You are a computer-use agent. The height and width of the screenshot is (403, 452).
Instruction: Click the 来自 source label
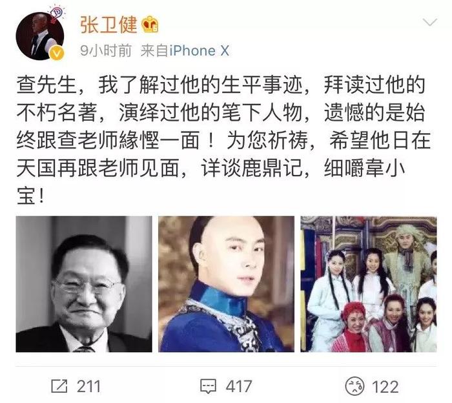154,51
